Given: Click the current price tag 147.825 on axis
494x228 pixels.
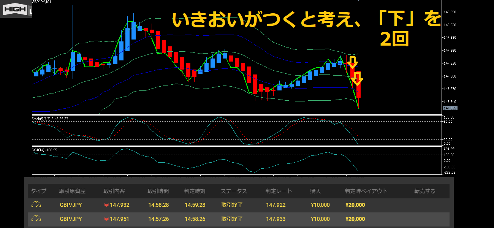Looking at the screenshot, I should click(450, 108).
